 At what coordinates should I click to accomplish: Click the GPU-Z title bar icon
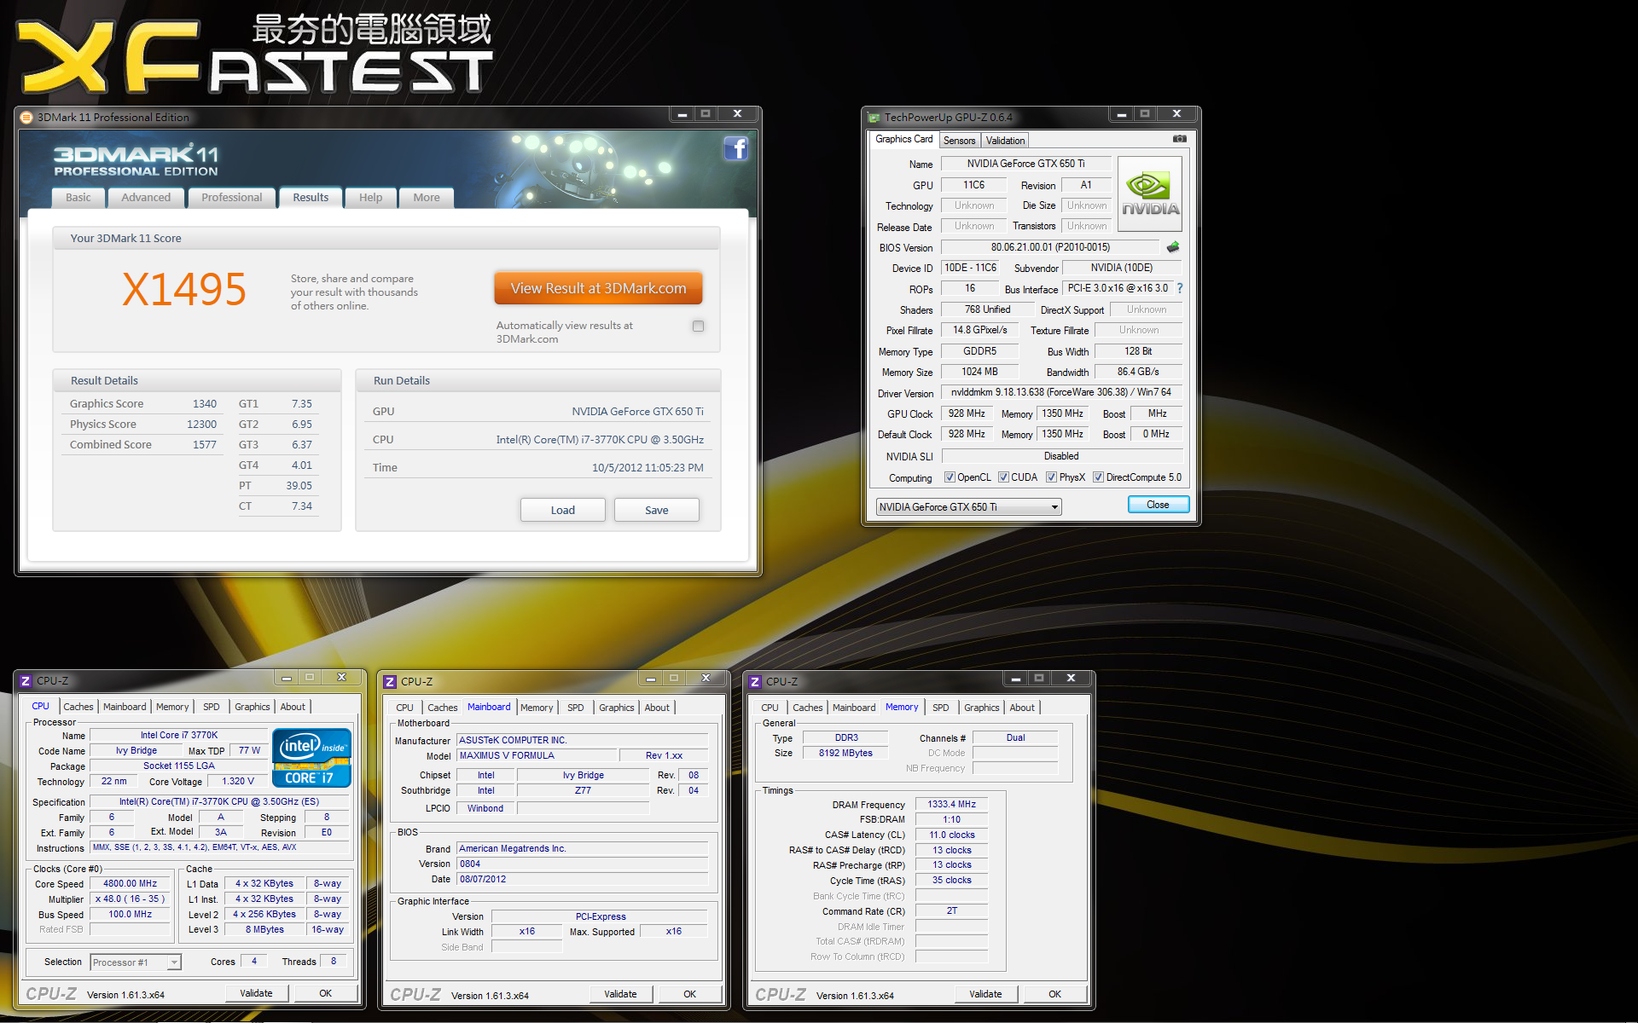click(x=874, y=118)
